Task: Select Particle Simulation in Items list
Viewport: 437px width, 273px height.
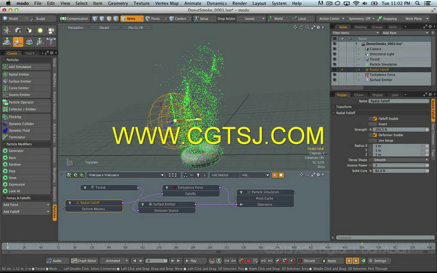Action: (x=383, y=64)
